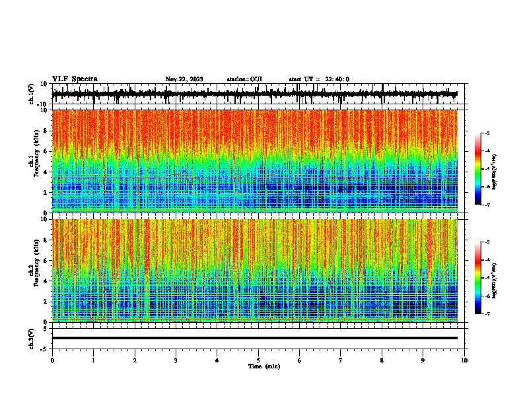
Task: Click the date 'Nov.22, 2023'
Action: click(x=184, y=79)
